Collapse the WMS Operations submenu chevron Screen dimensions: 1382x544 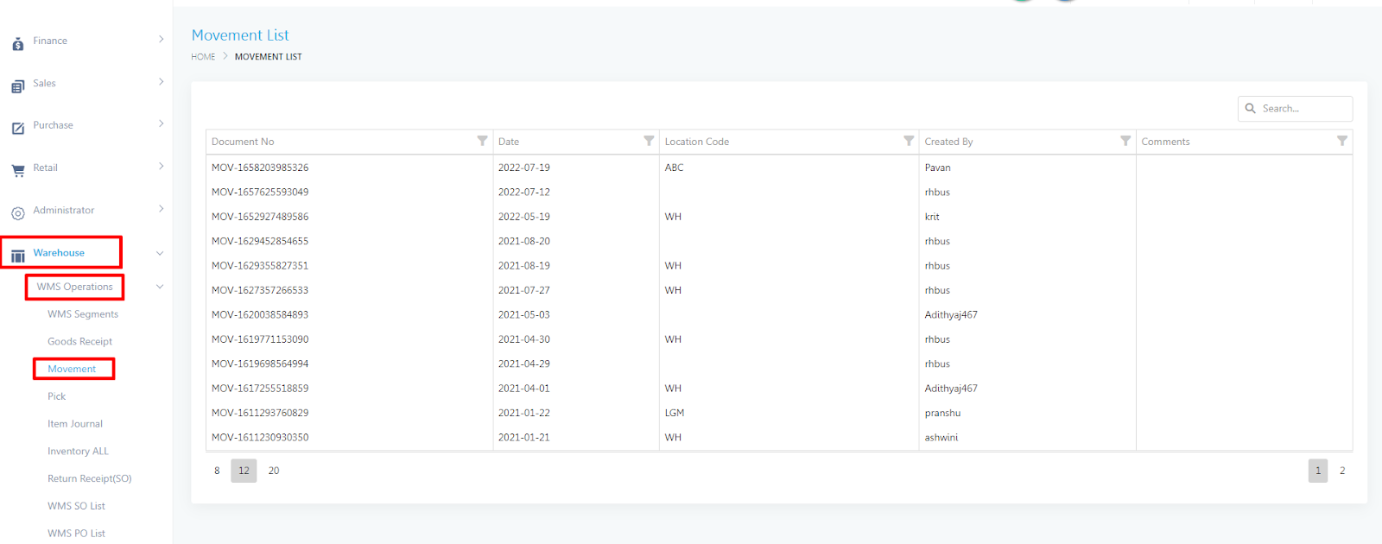pos(160,287)
